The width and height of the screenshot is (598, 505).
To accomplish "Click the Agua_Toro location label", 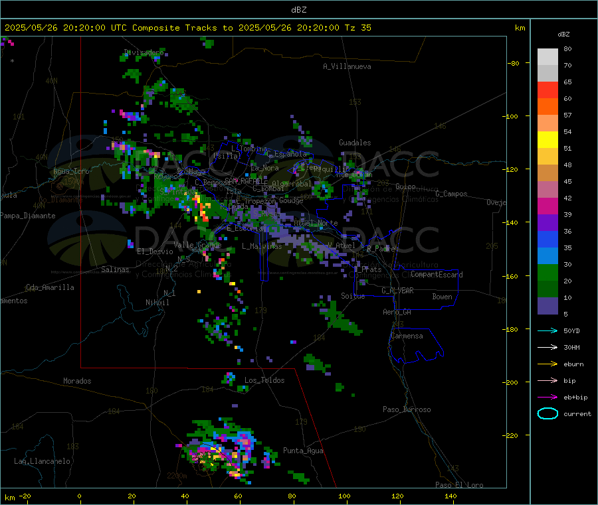I will pyautogui.click(x=71, y=171).
